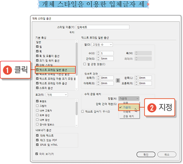Click the 위쪽(T) inset stepper arrows
Screen dimensions: 183x164
tap(98, 78)
